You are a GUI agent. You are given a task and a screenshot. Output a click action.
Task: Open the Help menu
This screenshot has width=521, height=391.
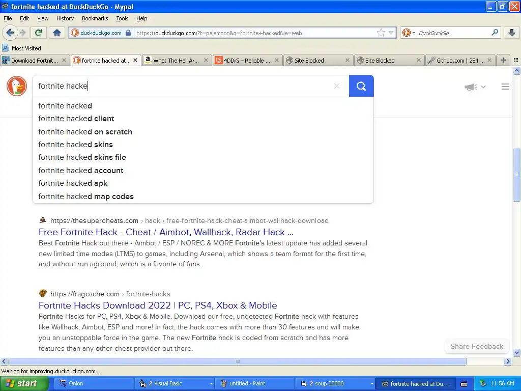point(142,18)
